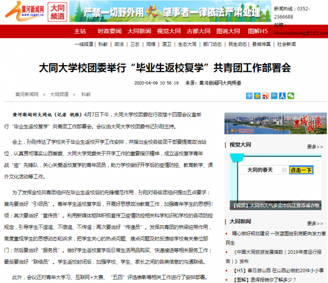Image resolution: width=328 pixels, height=283 pixels.
Task: Open 图解H5 menu item
Action: 258,31
